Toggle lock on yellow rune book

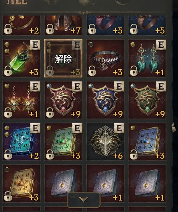(8, 196)
